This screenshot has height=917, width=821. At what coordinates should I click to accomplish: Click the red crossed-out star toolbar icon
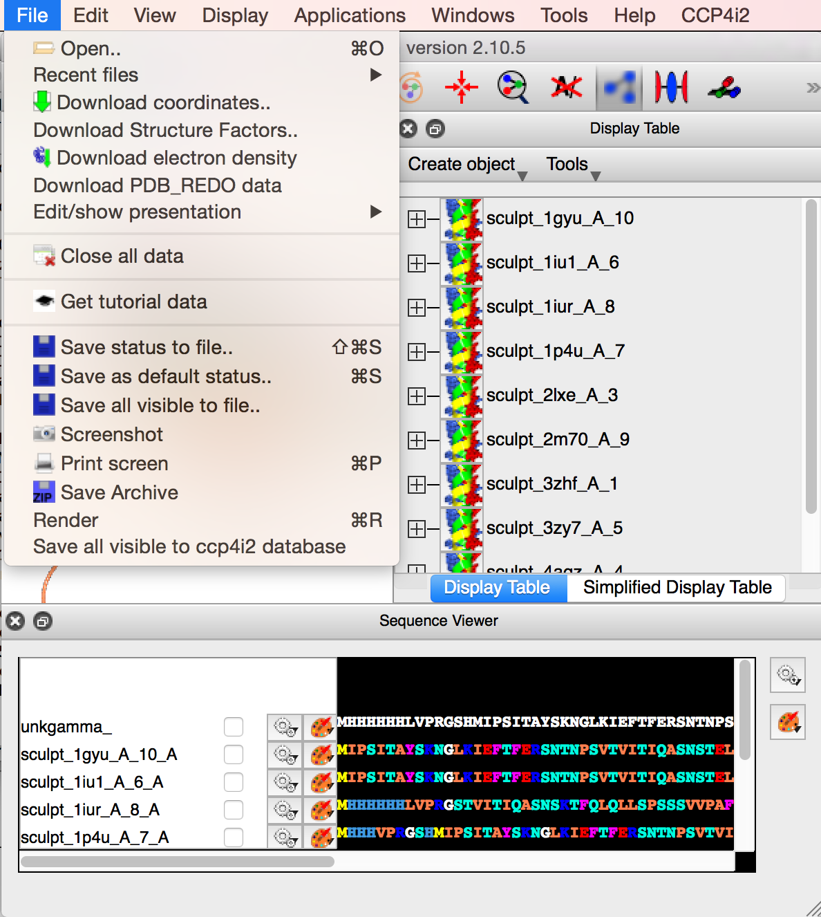566,88
